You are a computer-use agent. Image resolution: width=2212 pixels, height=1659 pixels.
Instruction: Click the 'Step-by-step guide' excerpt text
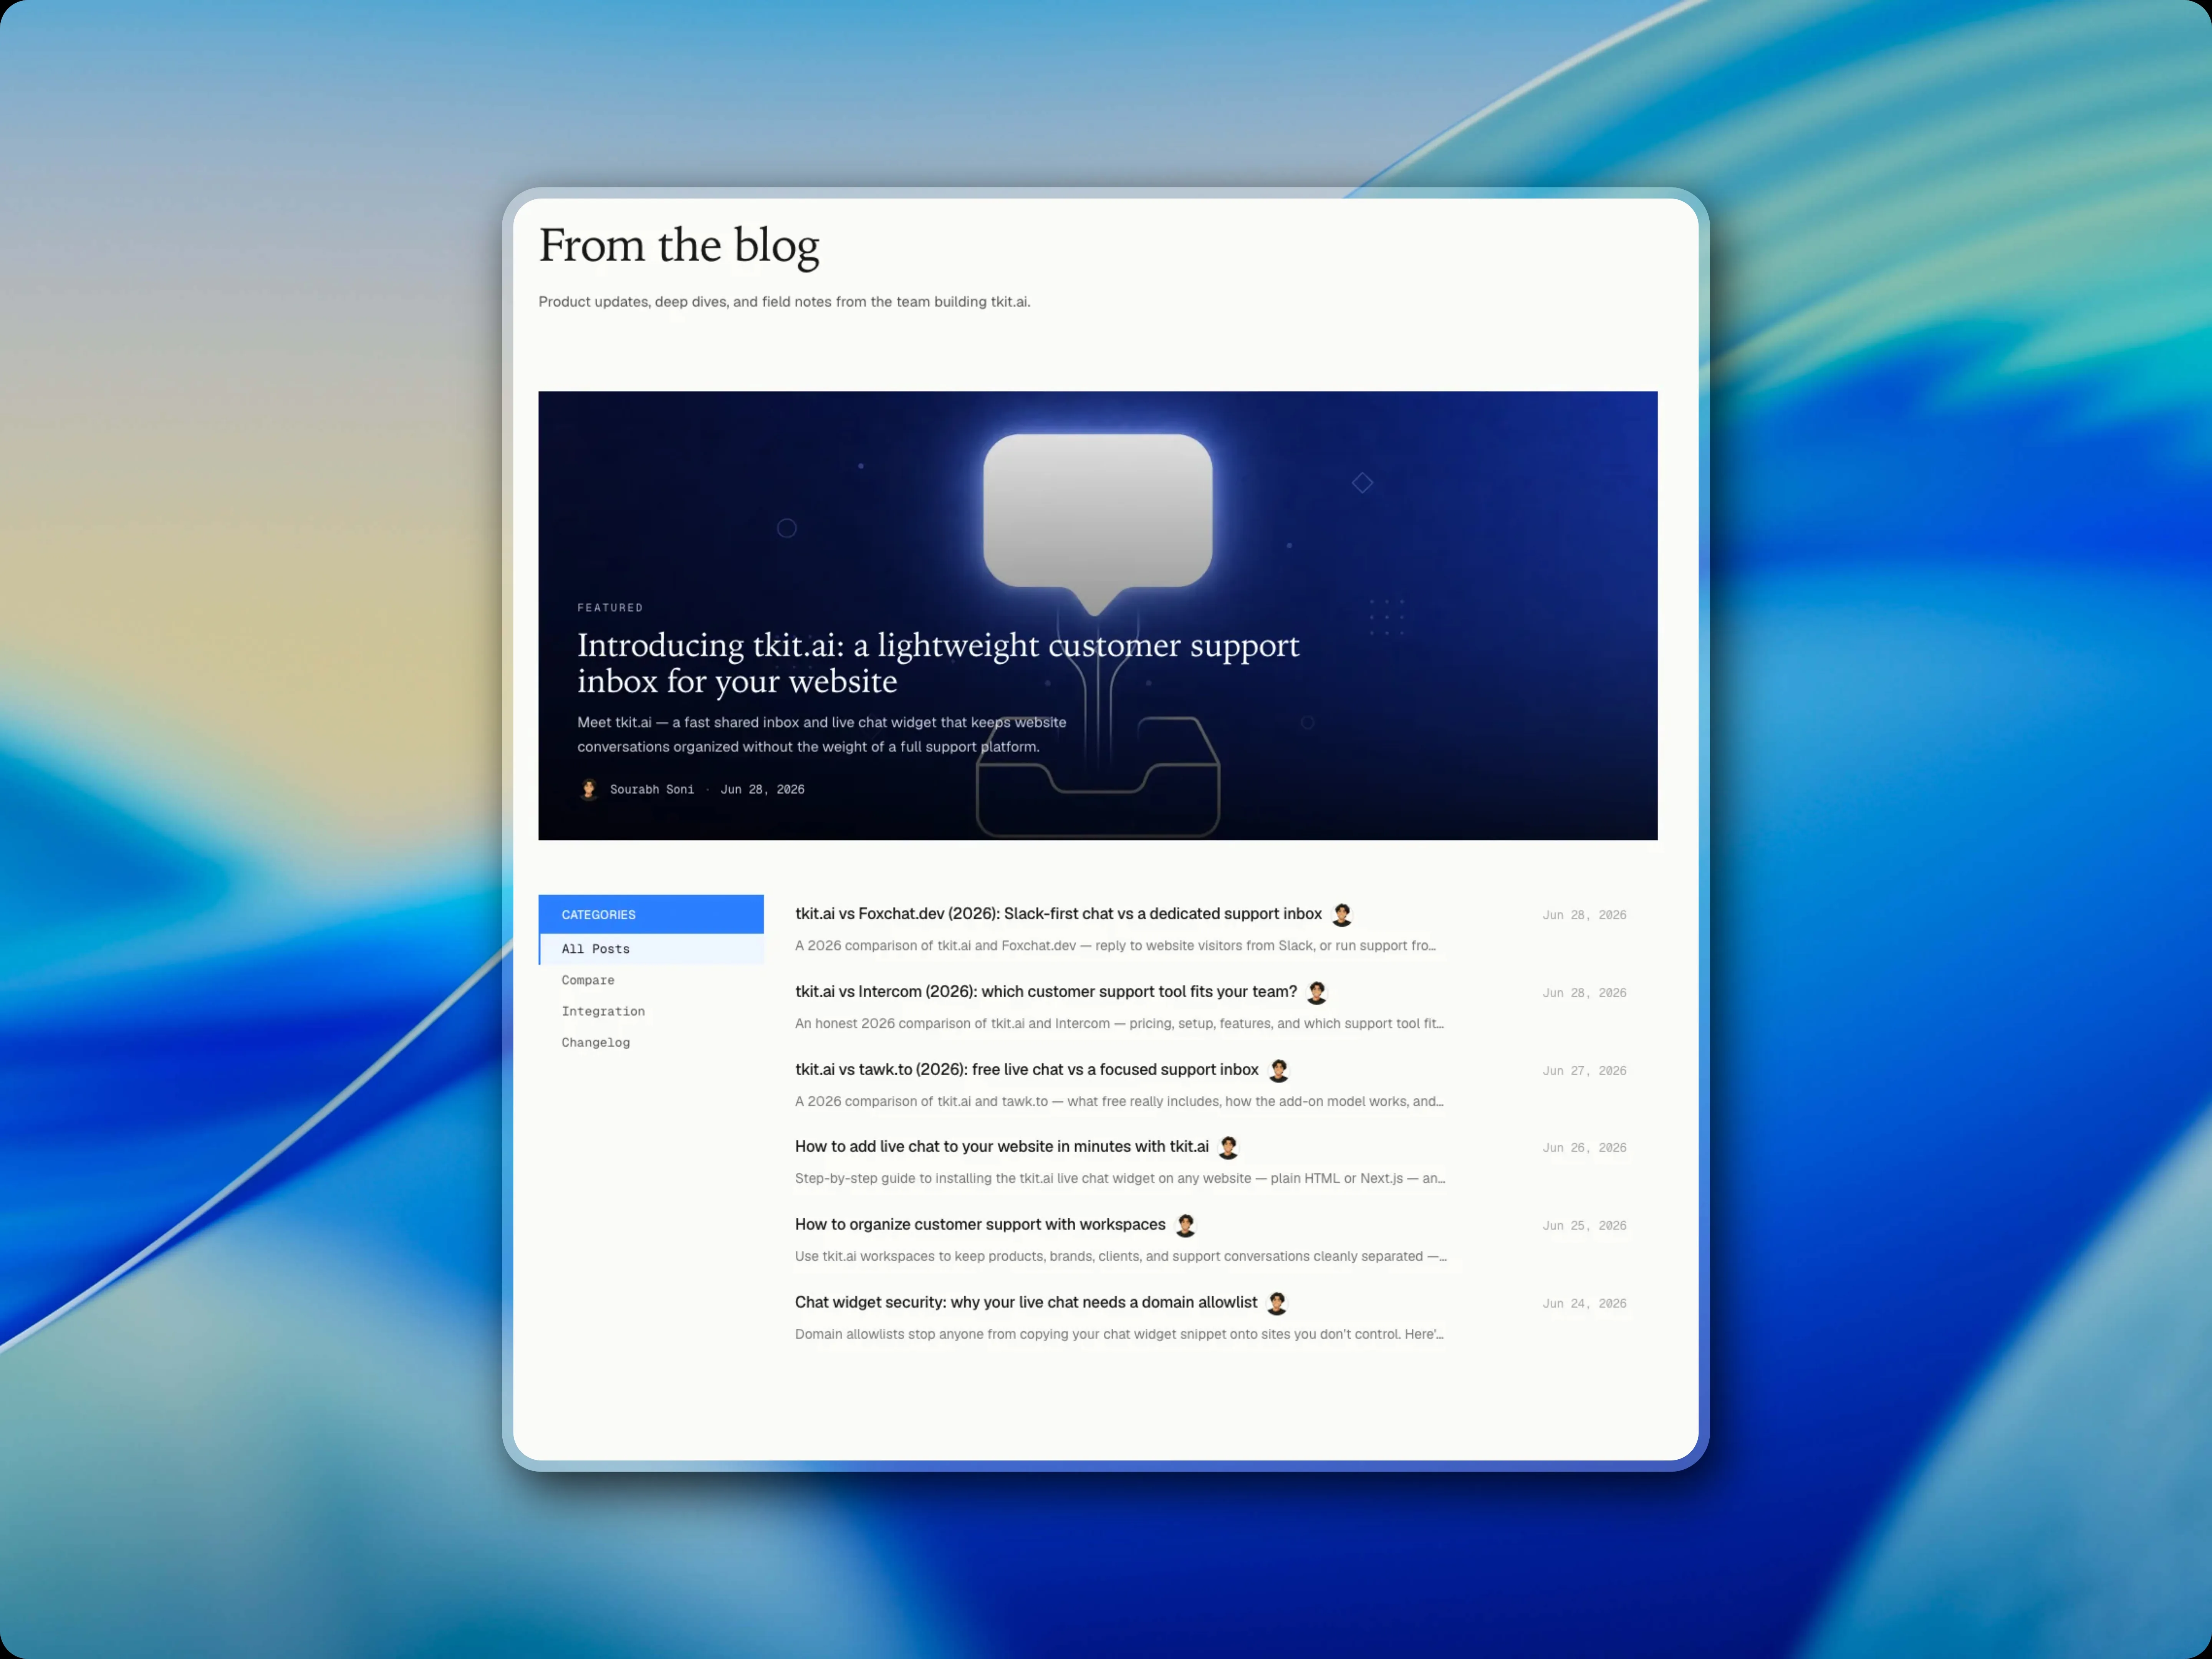(1120, 1179)
